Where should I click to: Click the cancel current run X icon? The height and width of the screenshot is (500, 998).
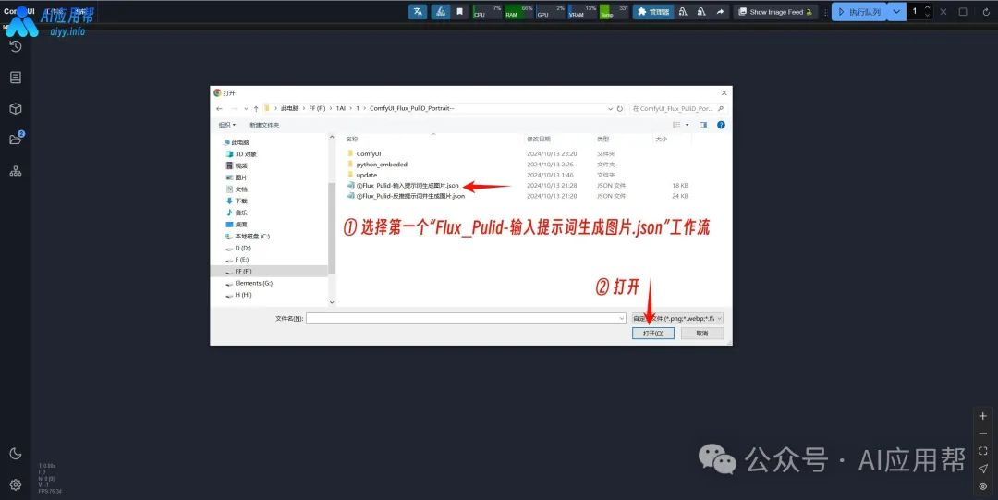[x=943, y=11]
